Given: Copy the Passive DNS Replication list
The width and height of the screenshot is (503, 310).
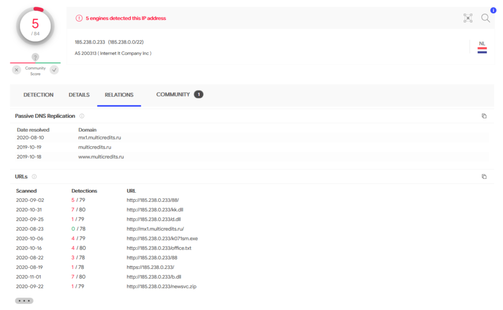Looking at the screenshot, I should pyautogui.click(x=484, y=116).
